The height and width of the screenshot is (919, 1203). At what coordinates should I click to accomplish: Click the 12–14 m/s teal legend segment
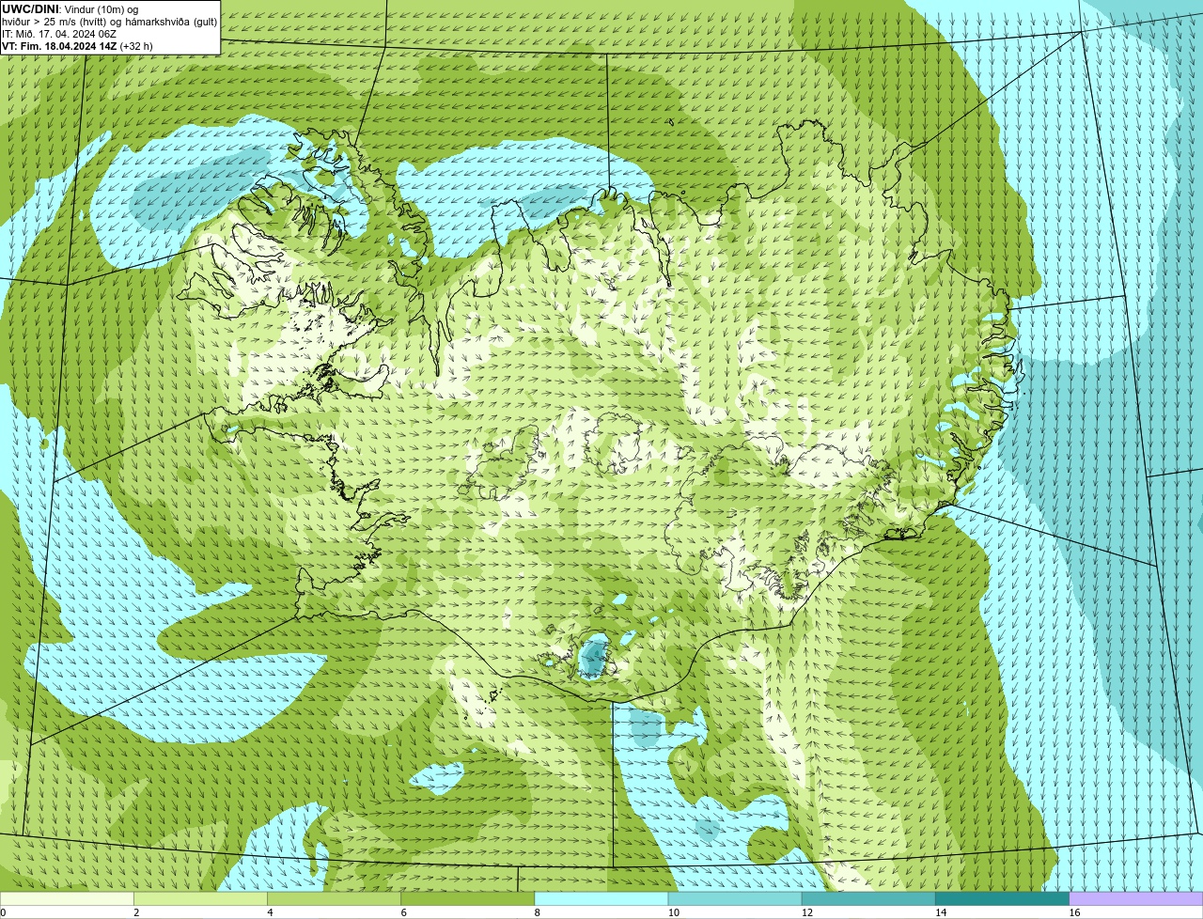point(868,898)
